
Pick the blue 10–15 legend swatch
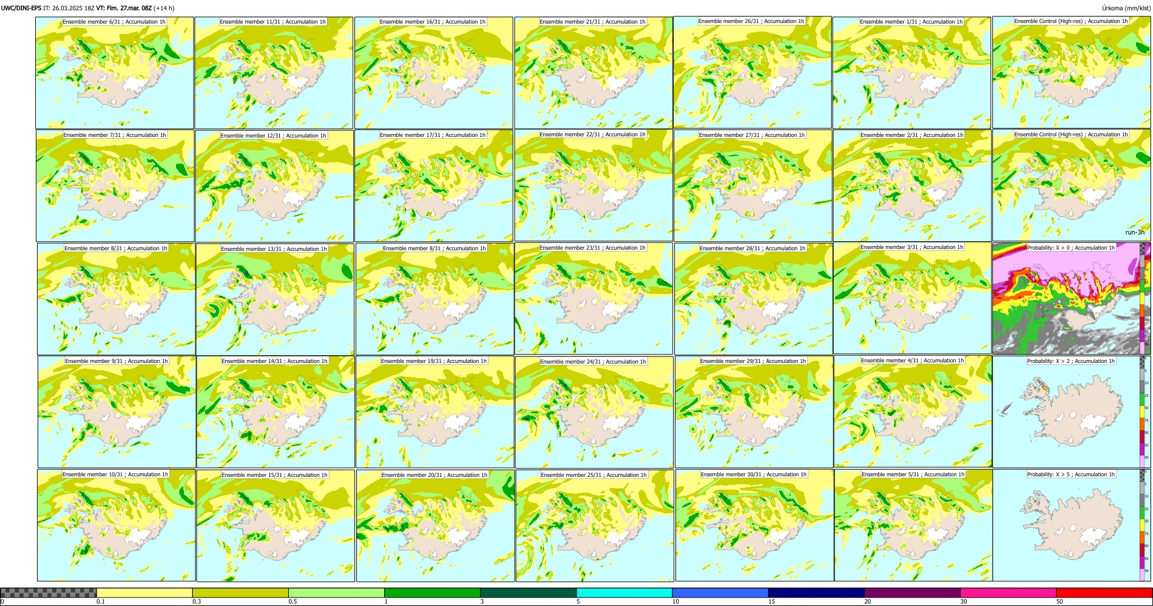[720, 593]
